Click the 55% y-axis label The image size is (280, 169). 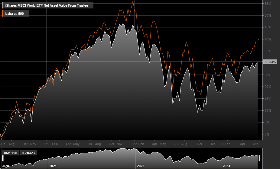point(268,4)
